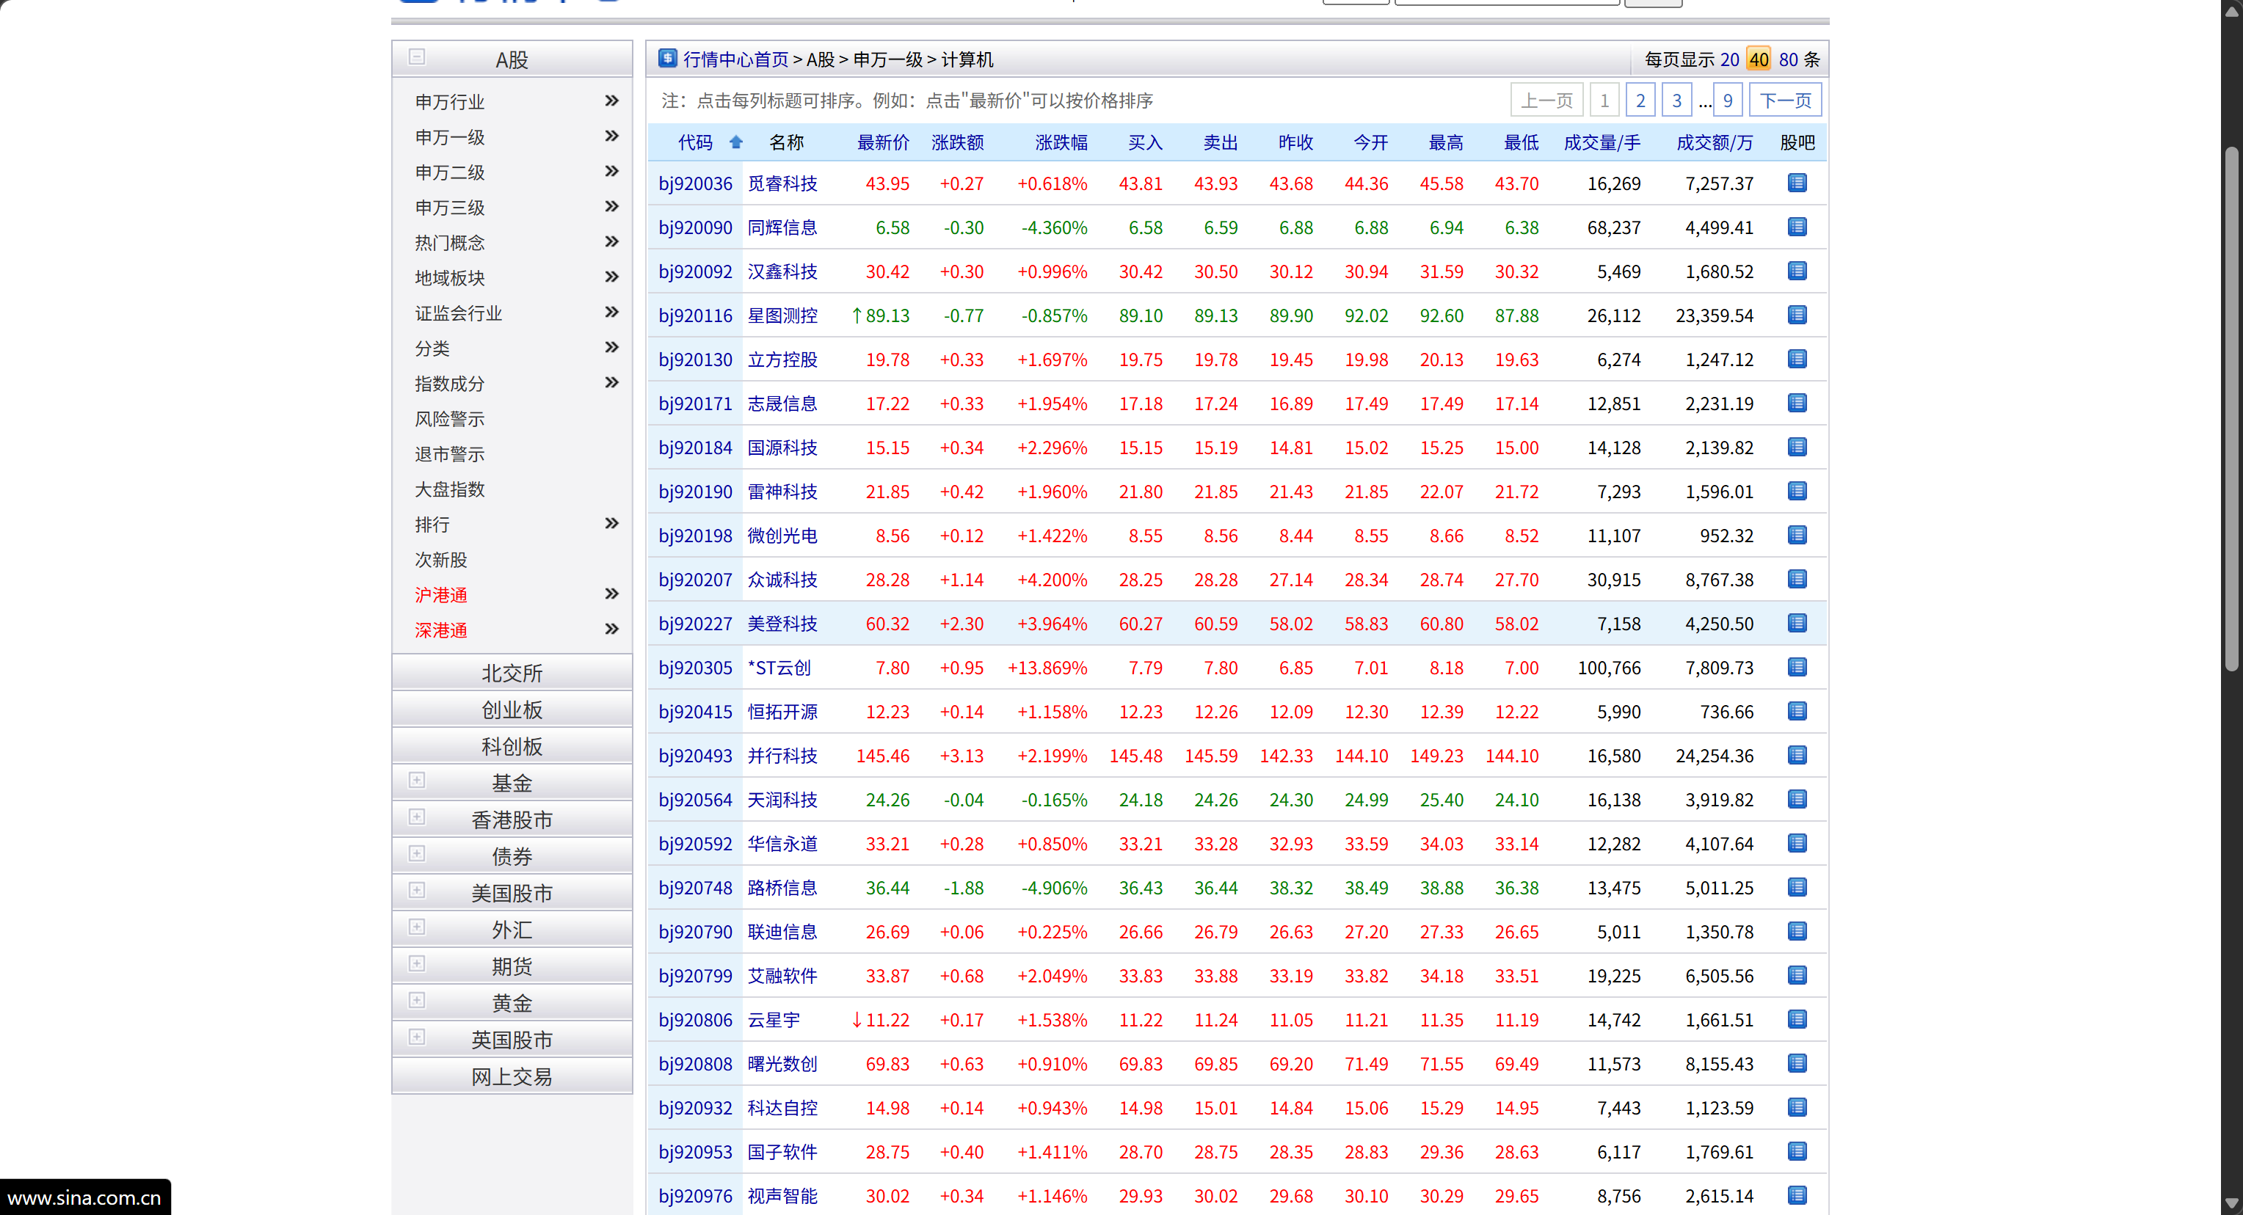Viewport: 2243px width, 1215px height.
Task: Expand the 香港股市 section plus box
Action: pyautogui.click(x=417, y=817)
